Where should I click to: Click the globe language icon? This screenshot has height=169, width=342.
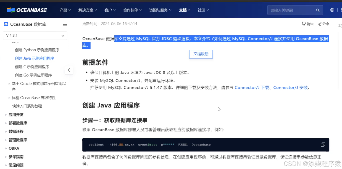coord(332,10)
